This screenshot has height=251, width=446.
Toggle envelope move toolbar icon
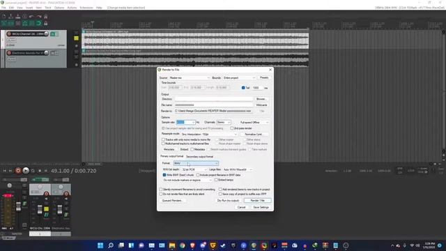[x=25, y=23]
